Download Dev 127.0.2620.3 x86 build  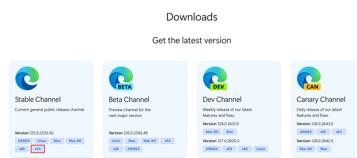coord(245,149)
